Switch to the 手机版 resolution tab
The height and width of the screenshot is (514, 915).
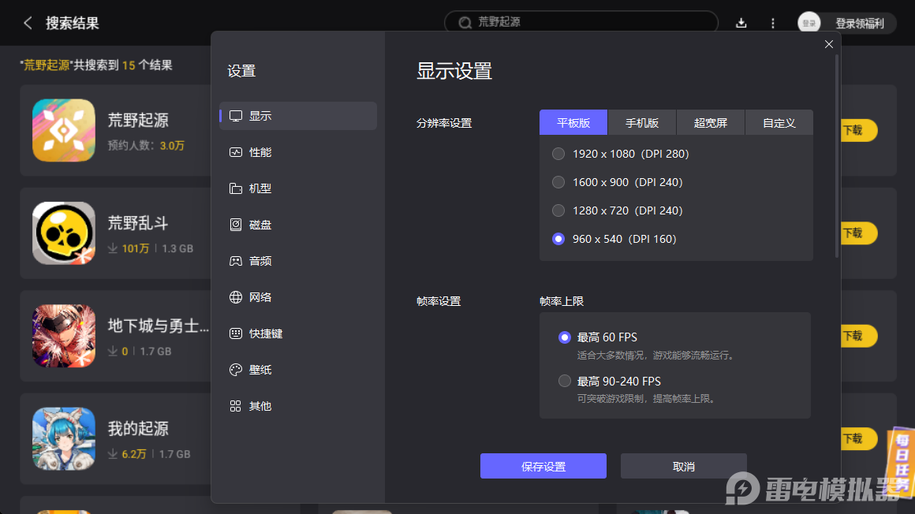pos(642,122)
